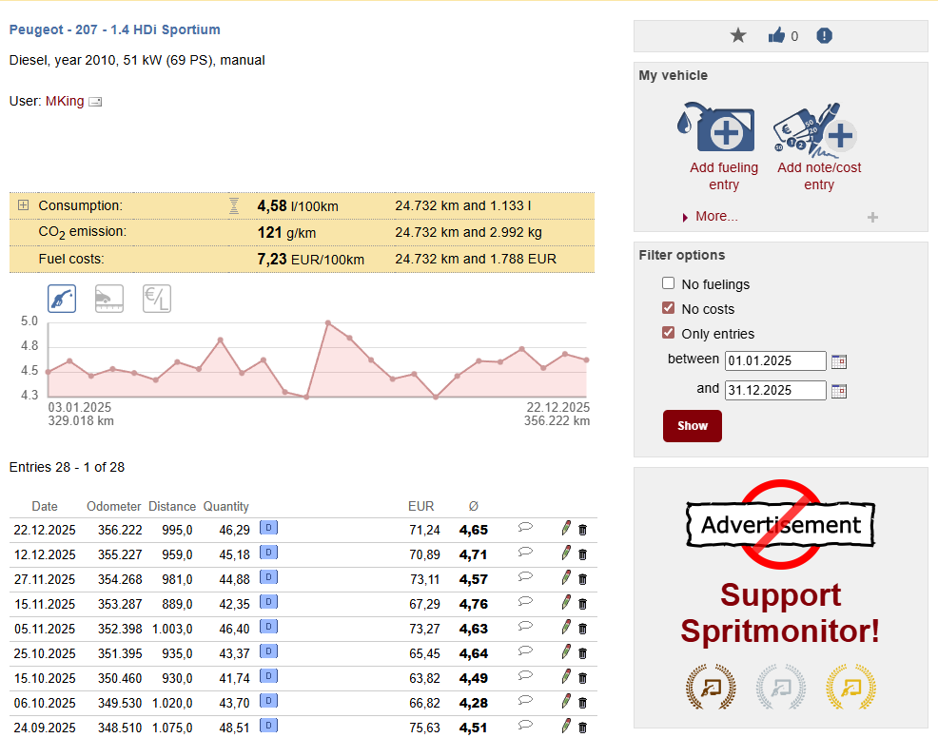Open Add note/cost entry text link
Viewport: 938px width, 738px height.
(x=819, y=176)
